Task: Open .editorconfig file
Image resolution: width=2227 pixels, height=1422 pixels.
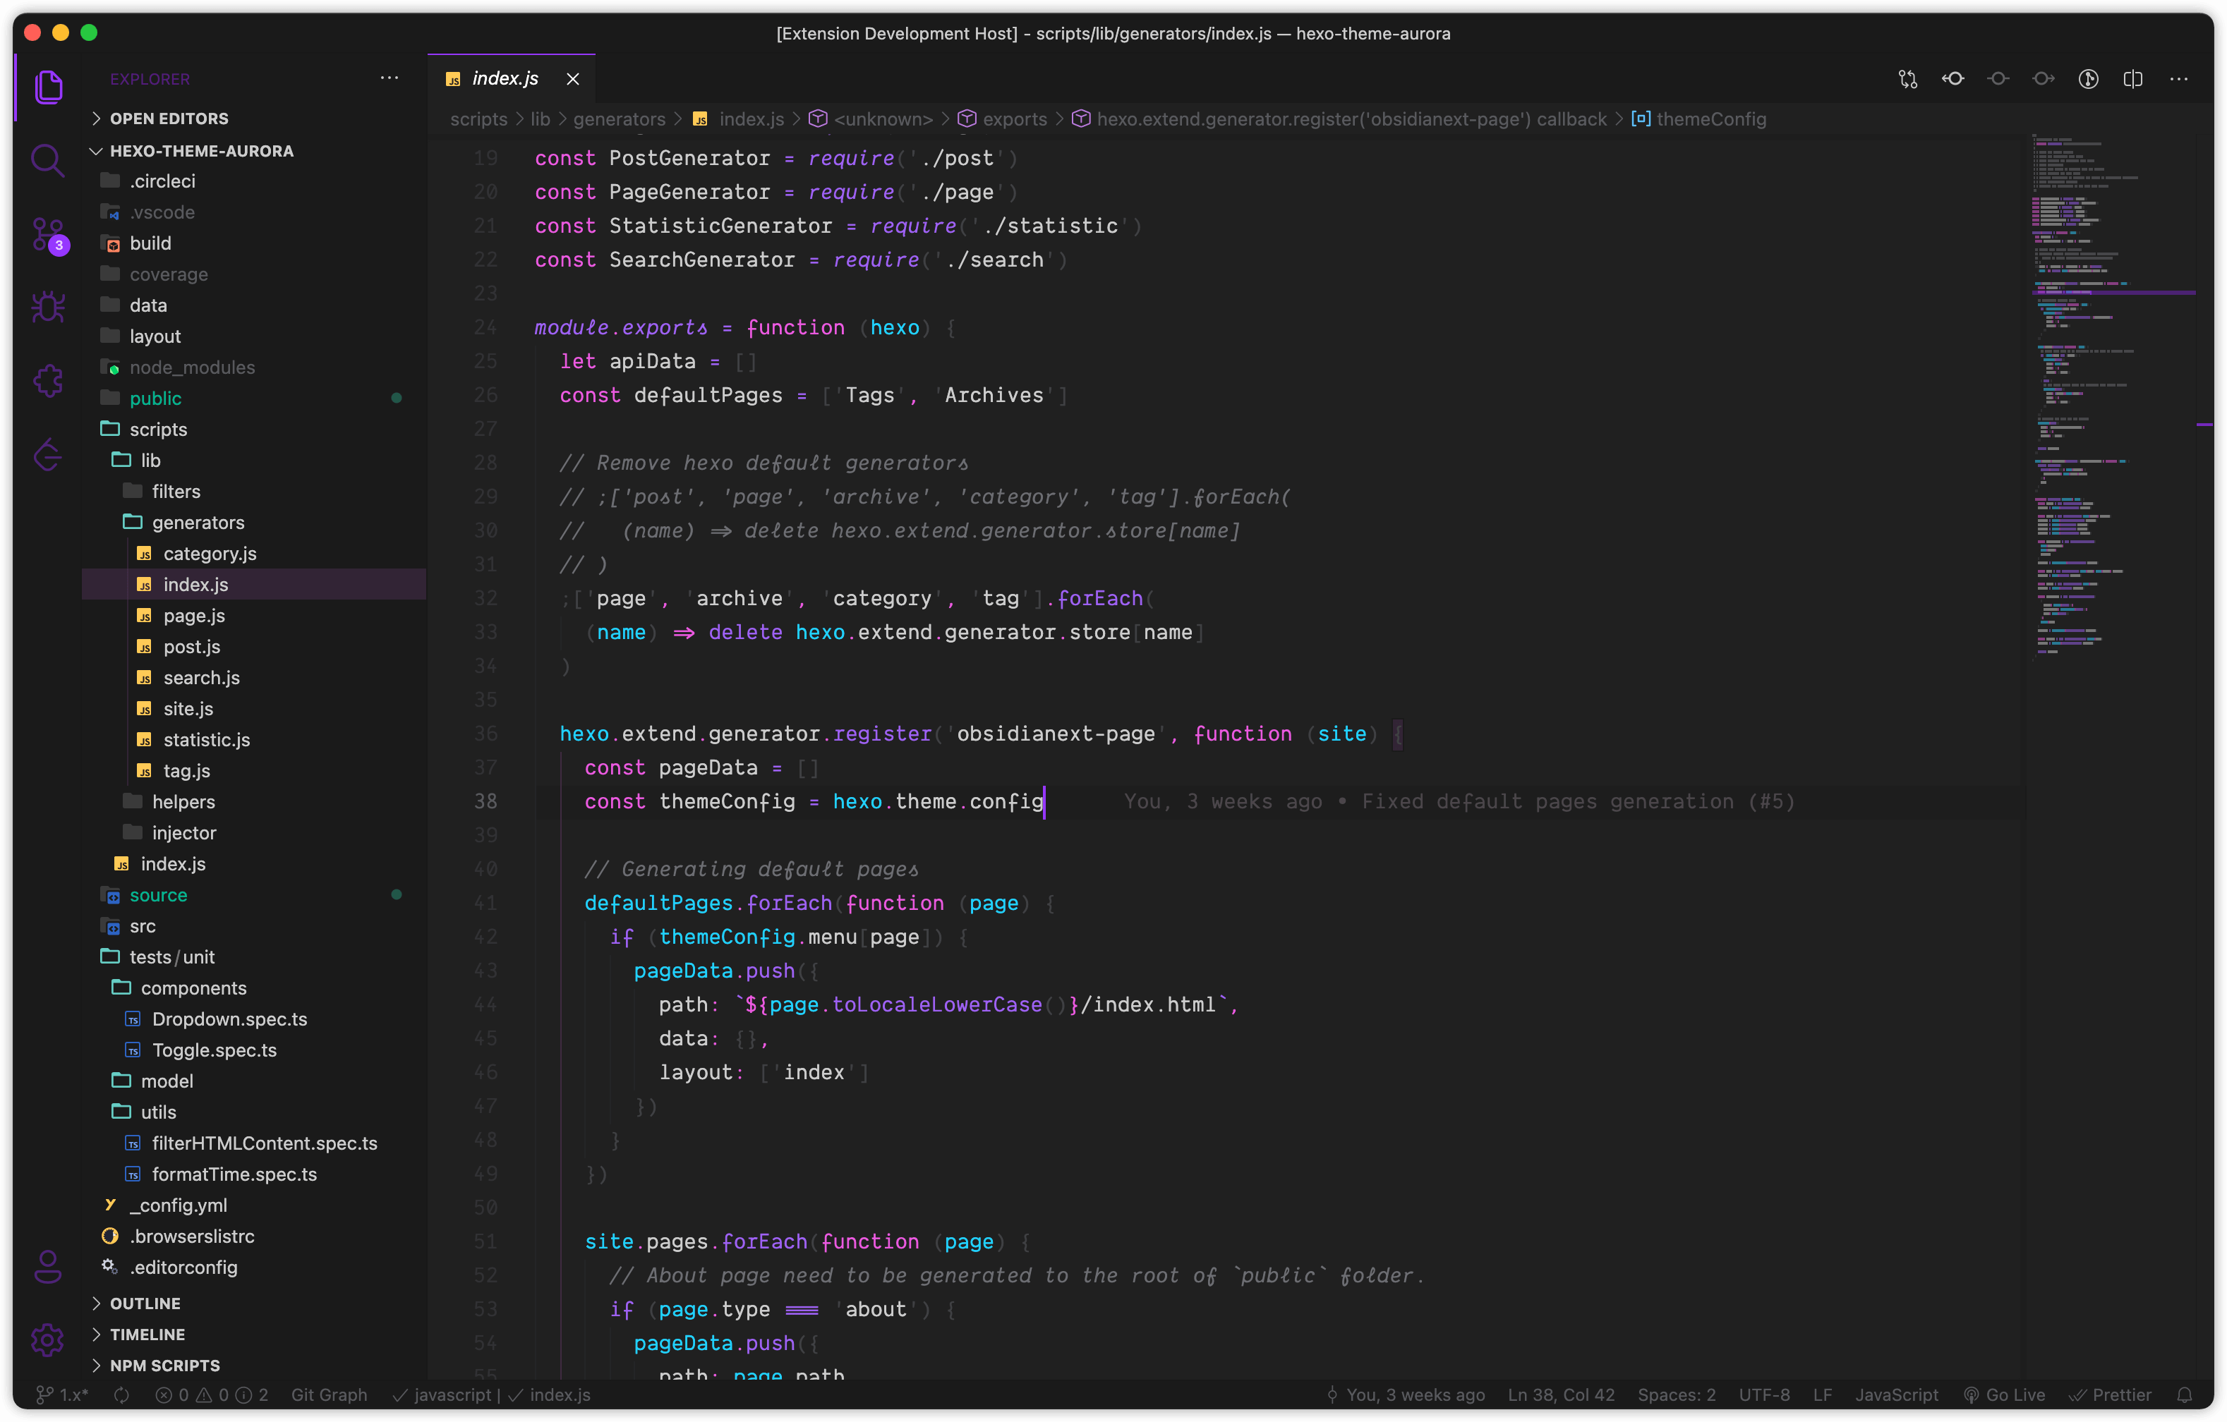Action: pos(254,1267)
